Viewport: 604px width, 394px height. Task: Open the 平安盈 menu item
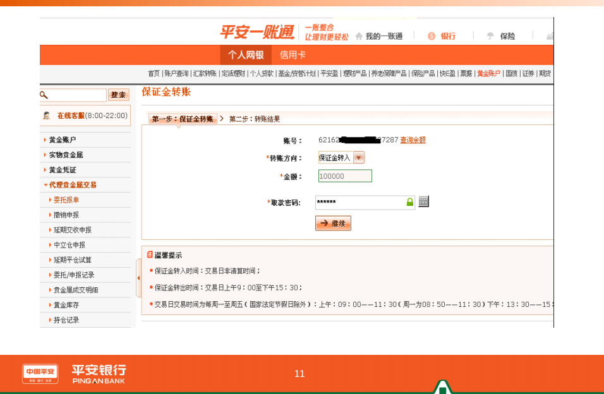coord(329,74)
